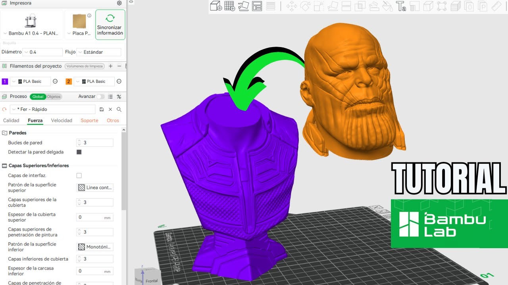Select the Scale tool icon
This screenshot has width=508, height=285.
319,6
